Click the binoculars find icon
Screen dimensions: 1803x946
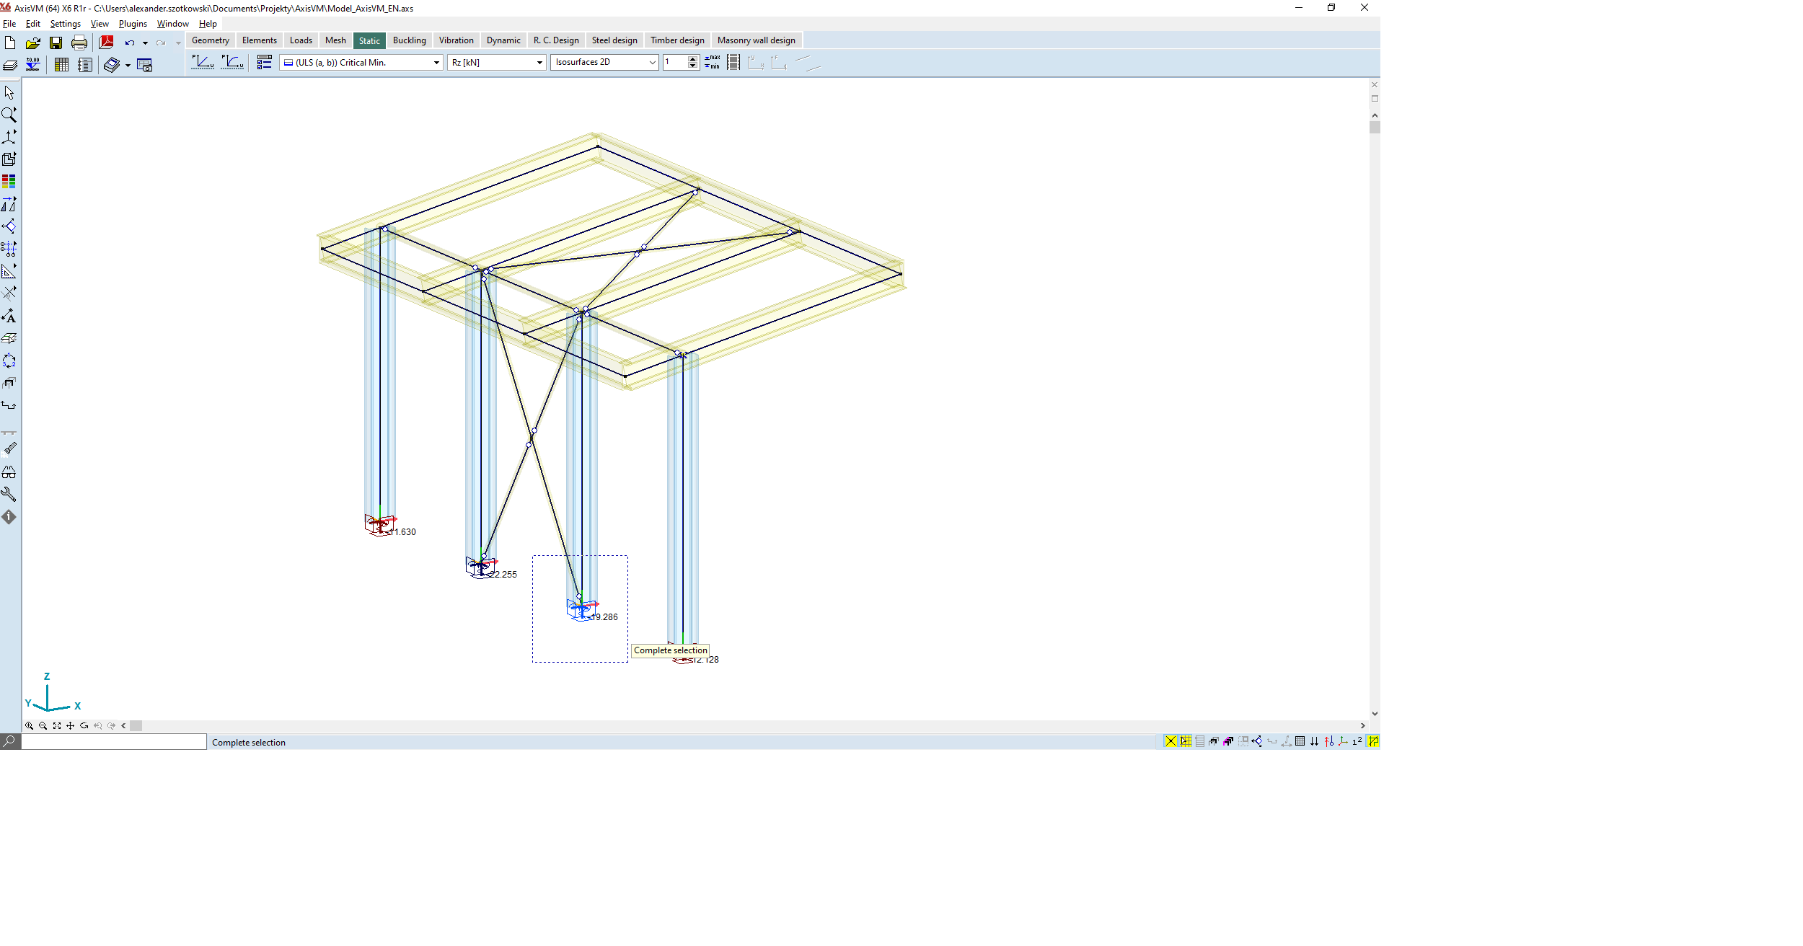coord(9,472)
